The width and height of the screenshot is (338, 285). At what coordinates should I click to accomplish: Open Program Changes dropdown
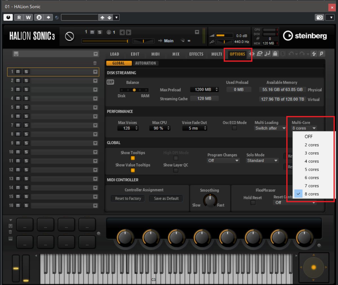[223, 160]
